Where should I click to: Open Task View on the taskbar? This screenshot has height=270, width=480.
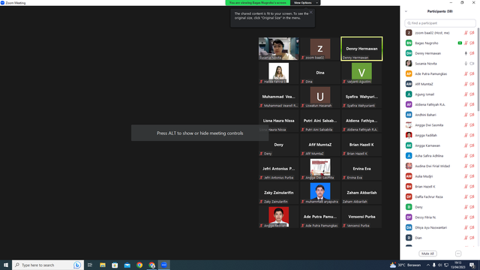[x=90, y=265]
